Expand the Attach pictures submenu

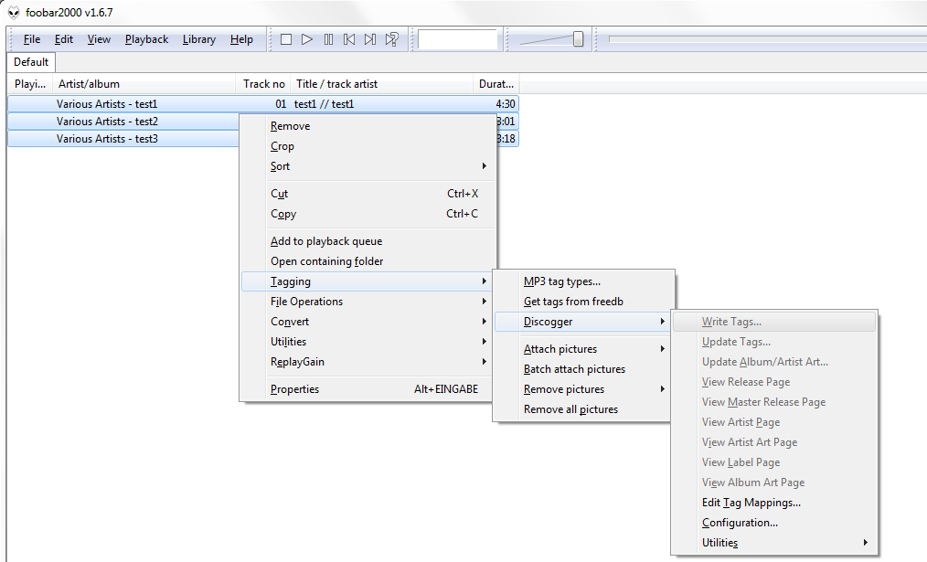click(x=584, y=349)
